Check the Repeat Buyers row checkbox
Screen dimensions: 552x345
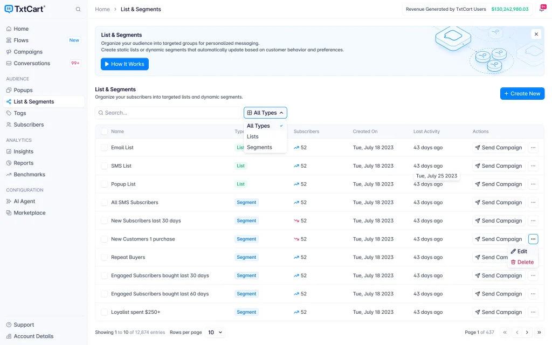[x=104, y=257]
